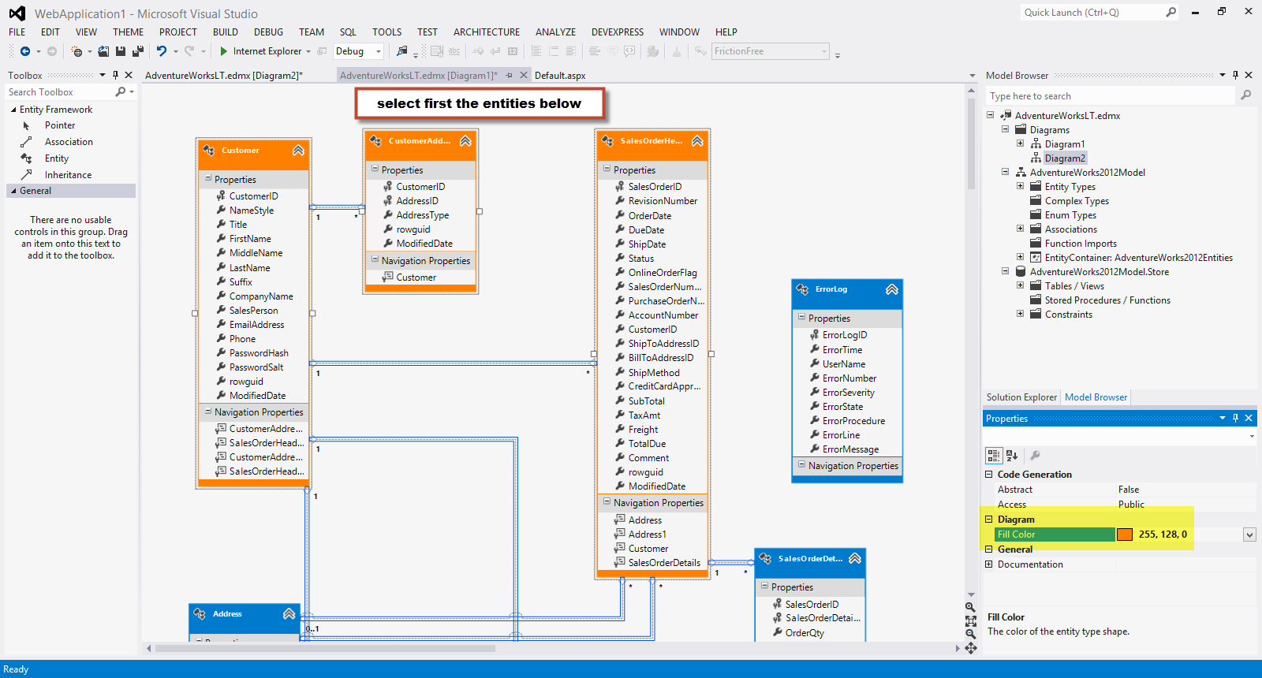Collapse the Entity Framework toolbox group
This screenshot has width=1262, height=678.
click(x=13, y=110)
